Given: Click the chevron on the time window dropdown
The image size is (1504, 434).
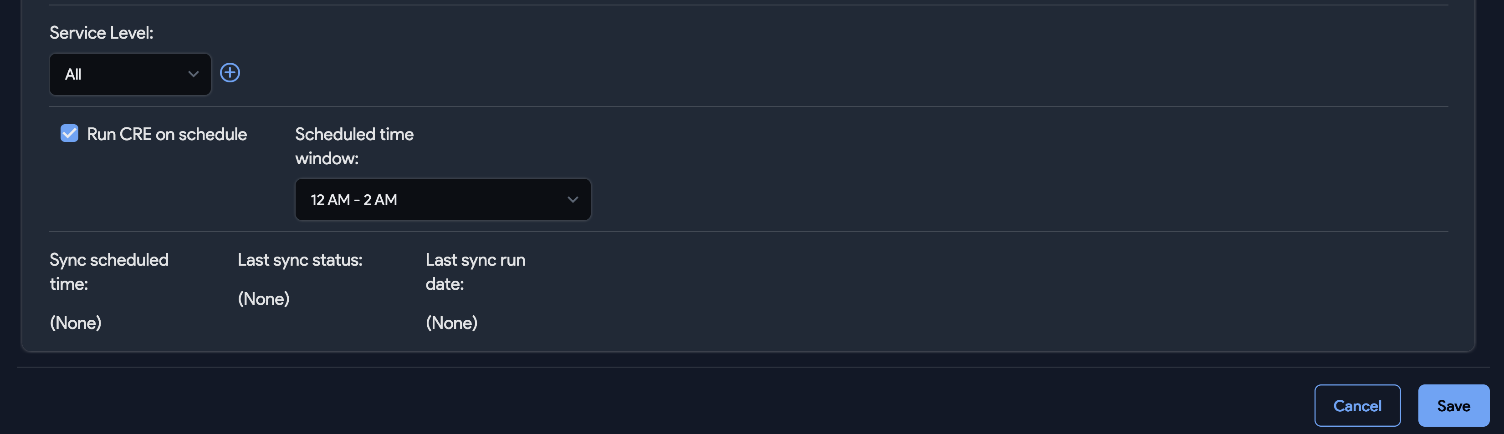Looking at the screenshot, I should point(573,199).
